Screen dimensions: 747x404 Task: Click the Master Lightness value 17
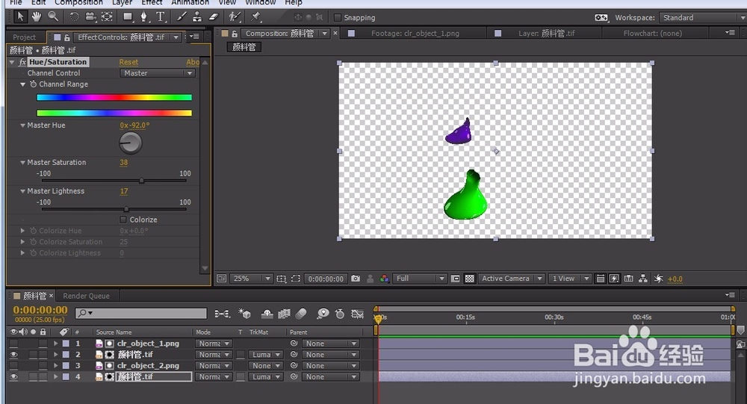124,191
